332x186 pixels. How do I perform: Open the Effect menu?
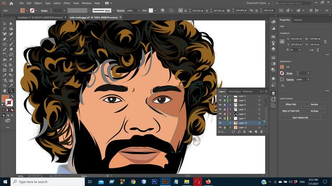click(67, 3)
